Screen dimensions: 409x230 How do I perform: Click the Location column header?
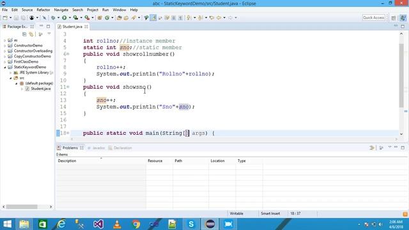(222, 161)
